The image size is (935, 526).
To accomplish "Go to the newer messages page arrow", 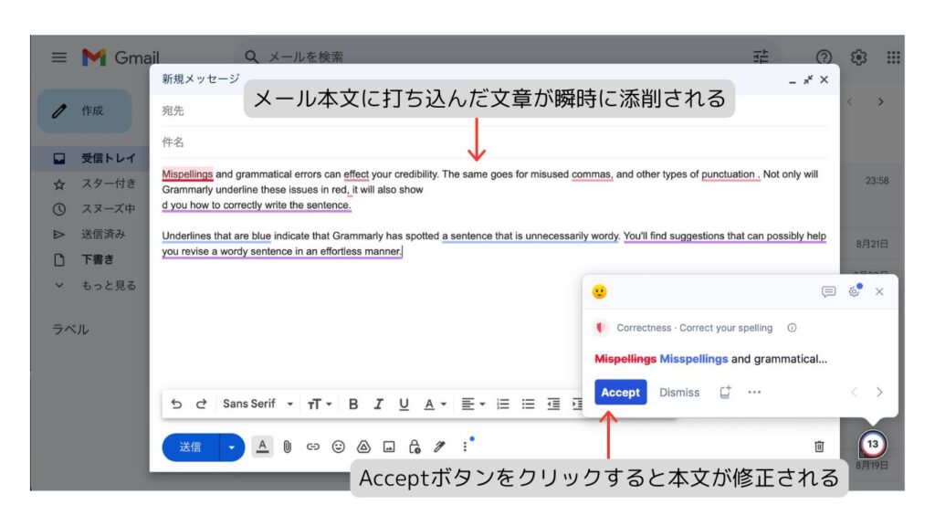I will (x=850, y=102).
